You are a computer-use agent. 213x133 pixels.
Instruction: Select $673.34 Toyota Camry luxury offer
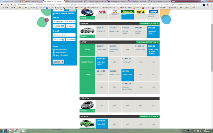coord(127,75)
